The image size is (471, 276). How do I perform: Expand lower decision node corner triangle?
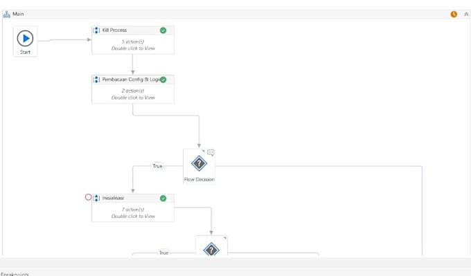point(225,238)
